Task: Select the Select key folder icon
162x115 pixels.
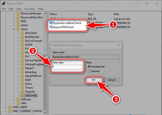Action: point(18,25)
